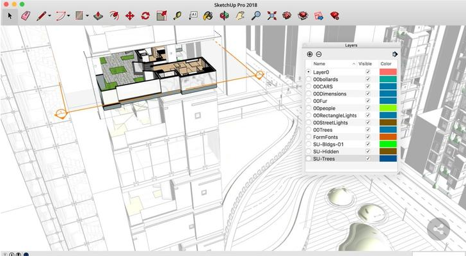The height and width of the screenshot is (256, 466).
Task: Click the Zoom Extents icon
Action: click(271, 15)
